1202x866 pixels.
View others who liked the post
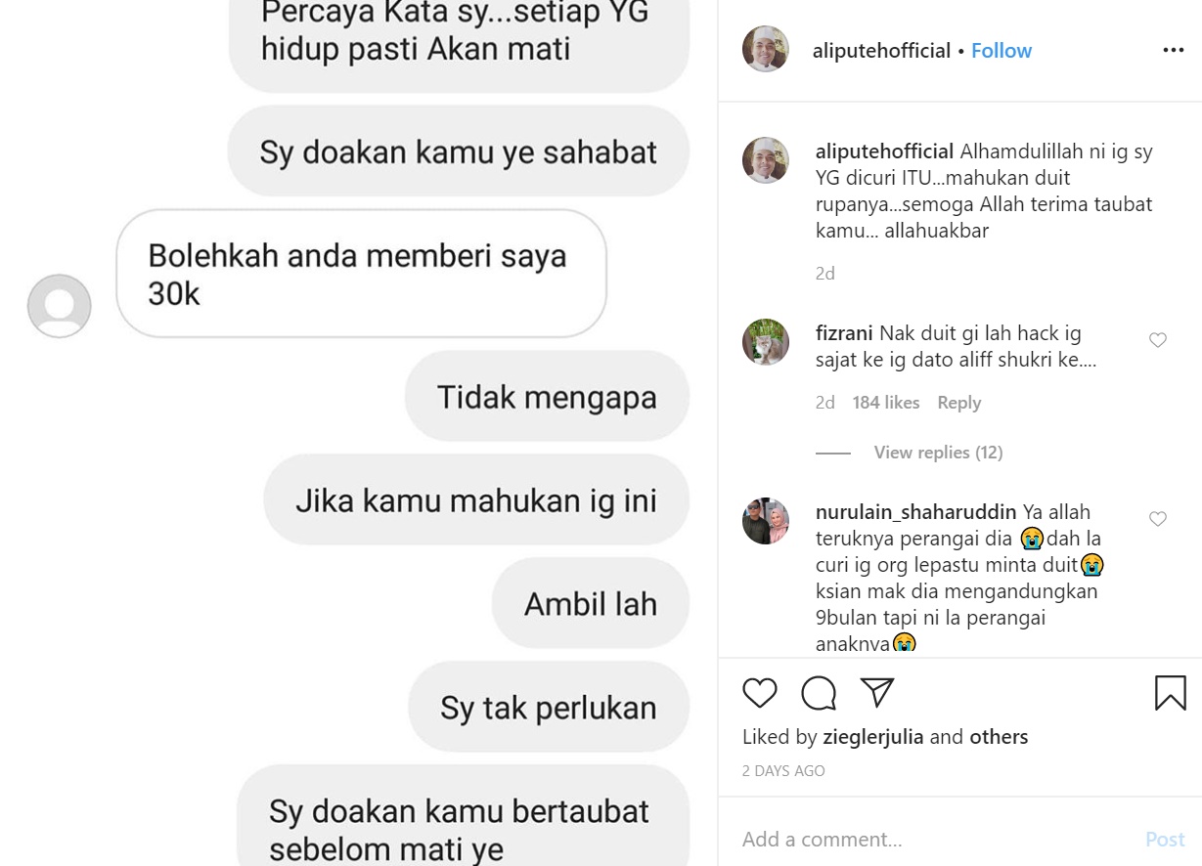[999, 737]
